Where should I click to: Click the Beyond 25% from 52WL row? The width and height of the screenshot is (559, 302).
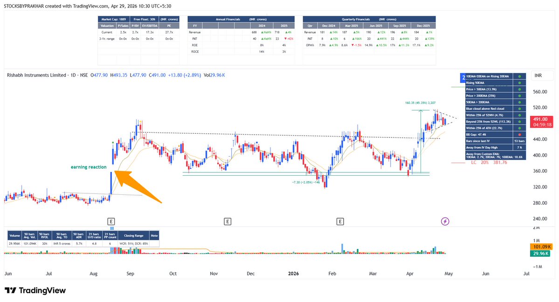tap(496, 122)
